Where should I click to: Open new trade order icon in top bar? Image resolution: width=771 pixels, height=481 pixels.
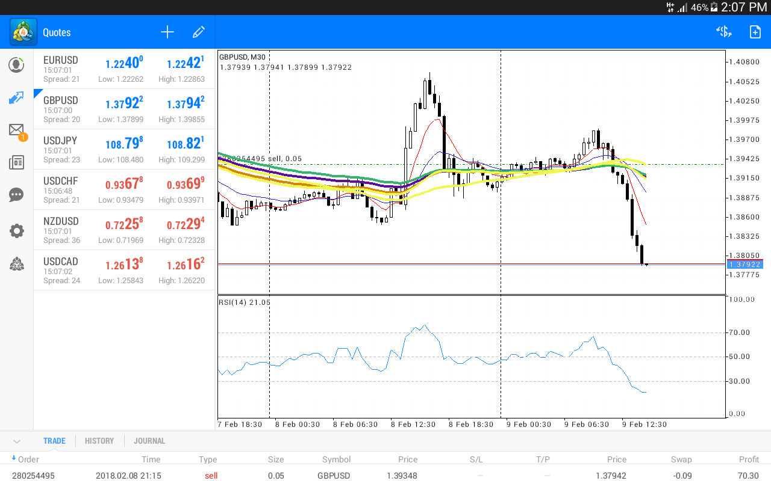click(x=755, y=32)
